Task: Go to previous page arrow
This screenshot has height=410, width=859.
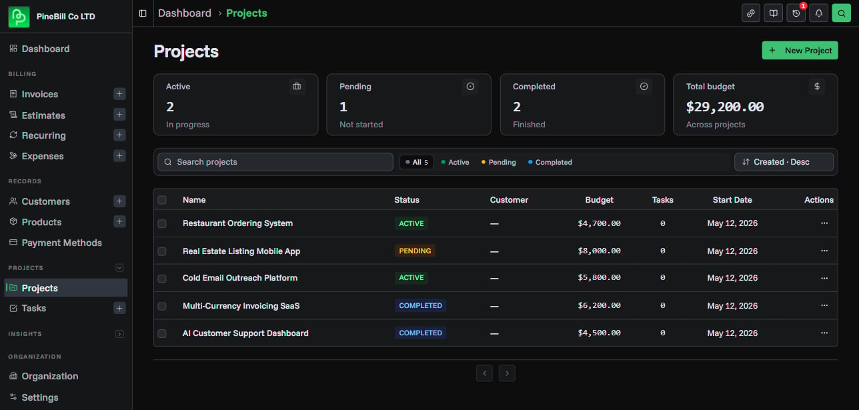Action: pos(484,373)
